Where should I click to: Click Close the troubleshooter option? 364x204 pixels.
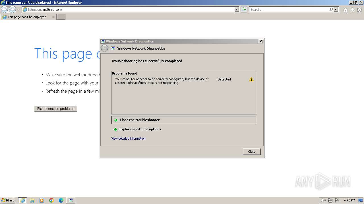coord(184,120)
